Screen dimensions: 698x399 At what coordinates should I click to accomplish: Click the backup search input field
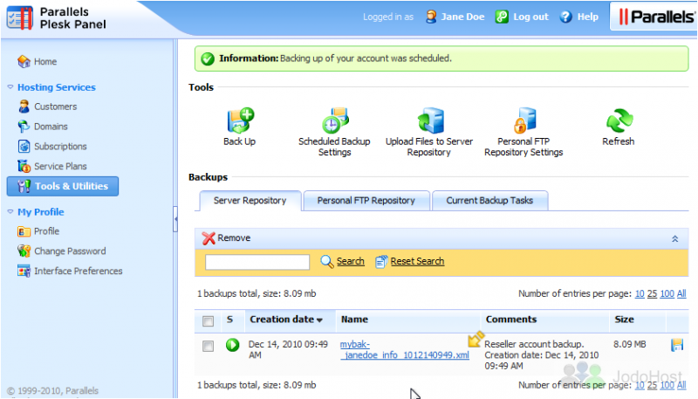[x=257, y=262]
